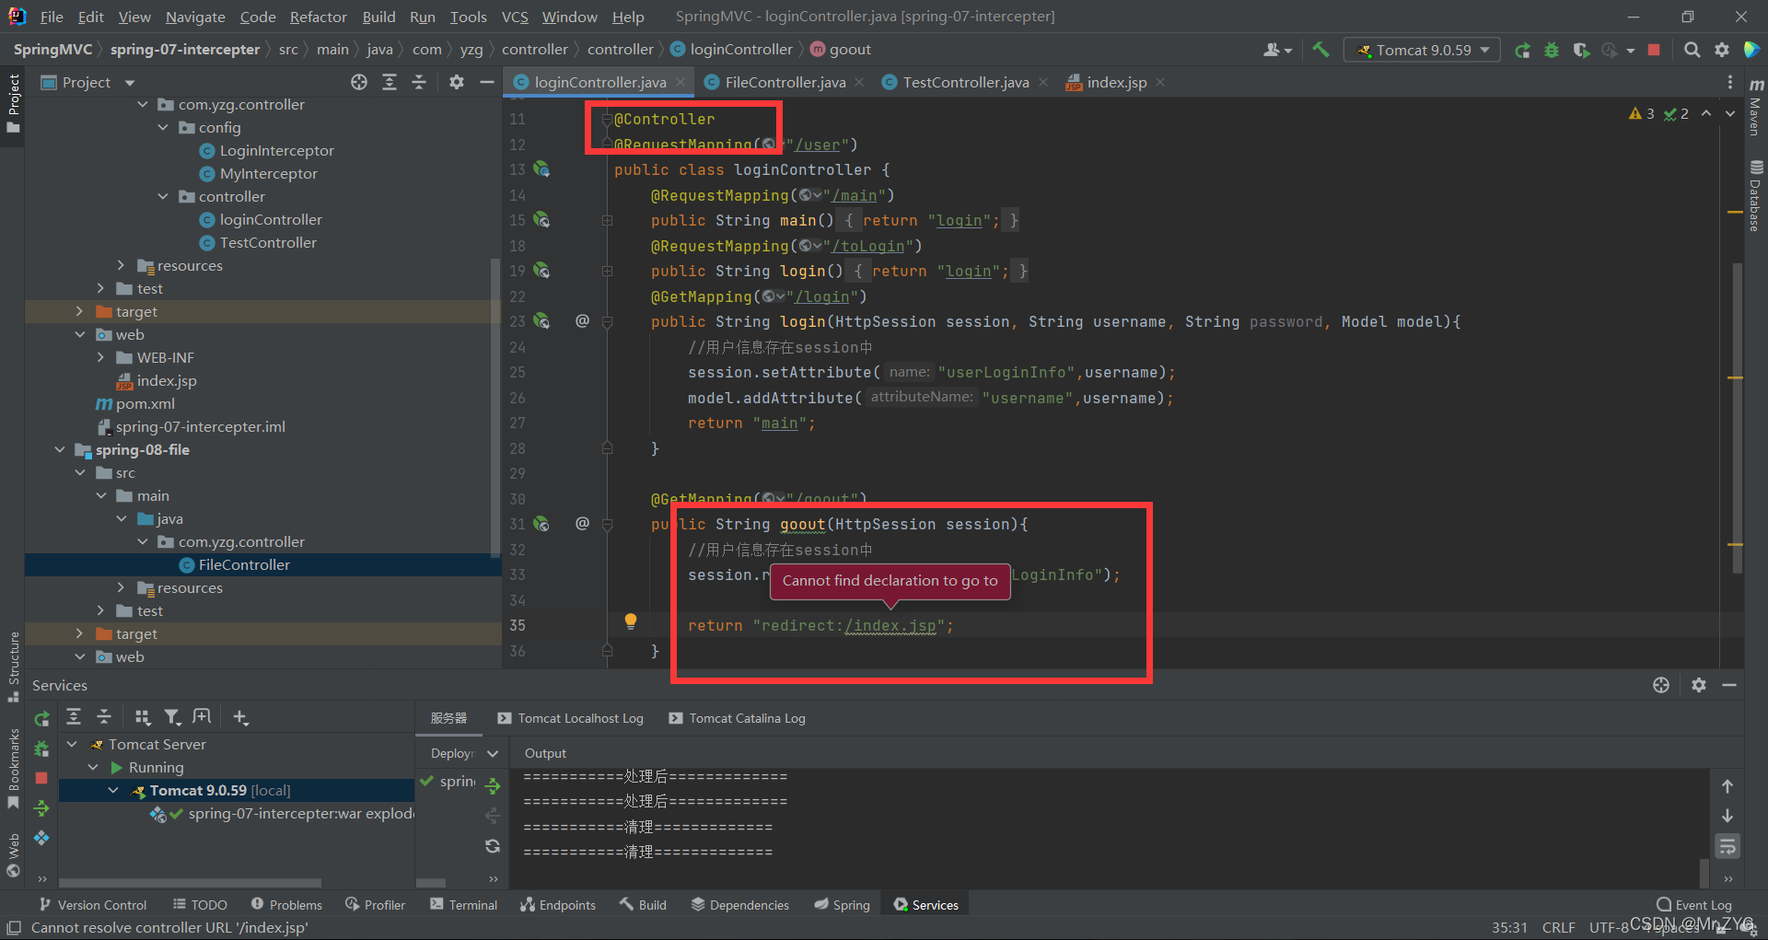Open the Refactor menu
1768x940 pixels.
click(318, 17)
